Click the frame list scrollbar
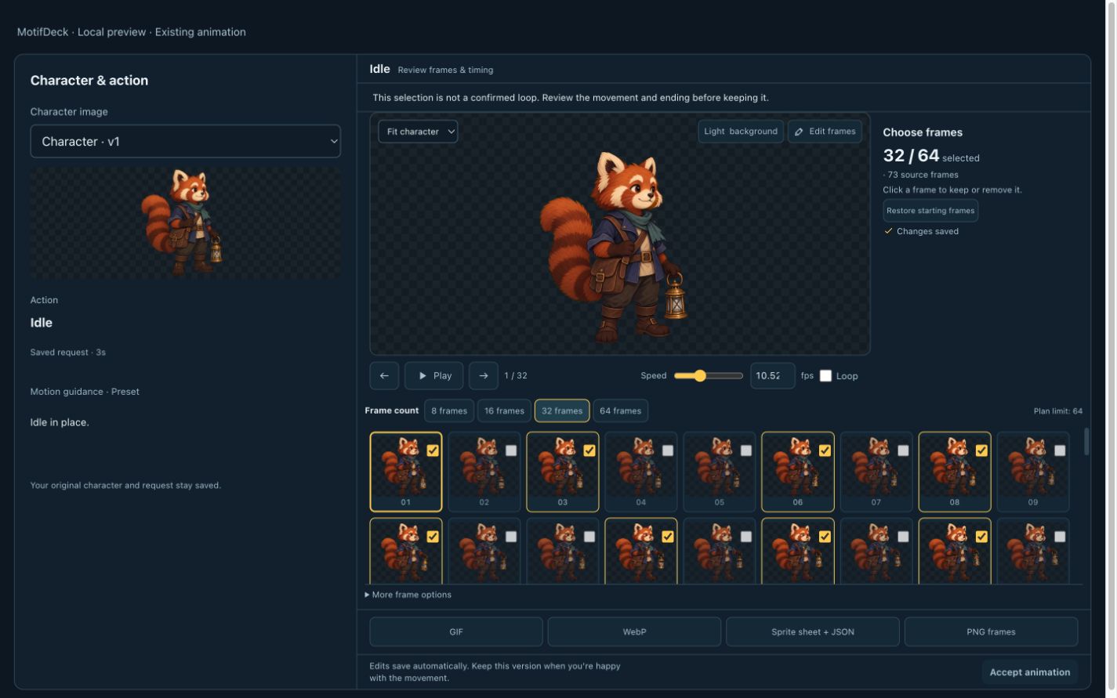1117x698 pixels. tap(1086, 441)
